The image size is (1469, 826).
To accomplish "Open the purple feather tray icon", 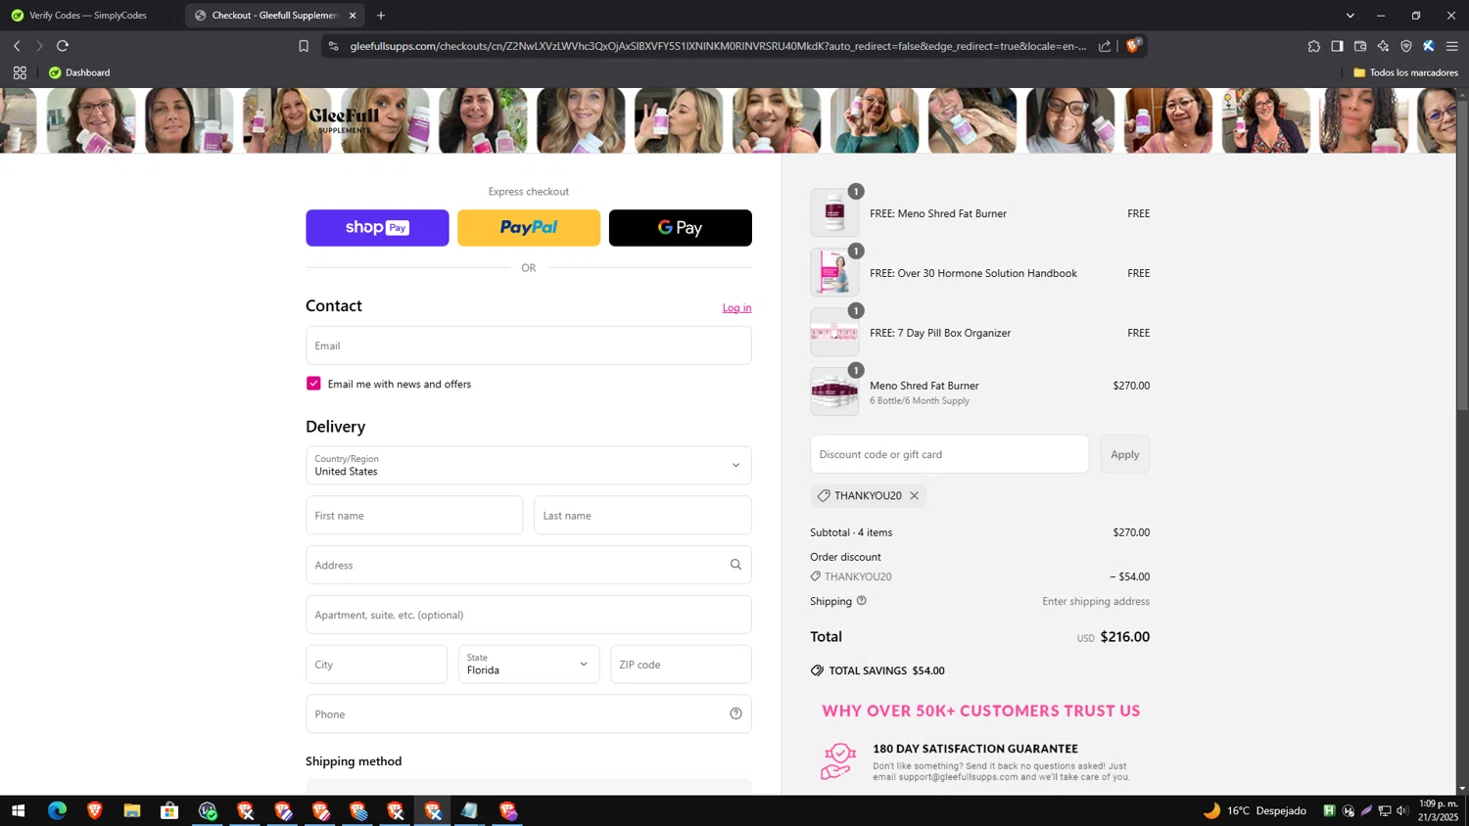I will [x=1366, y=810].
